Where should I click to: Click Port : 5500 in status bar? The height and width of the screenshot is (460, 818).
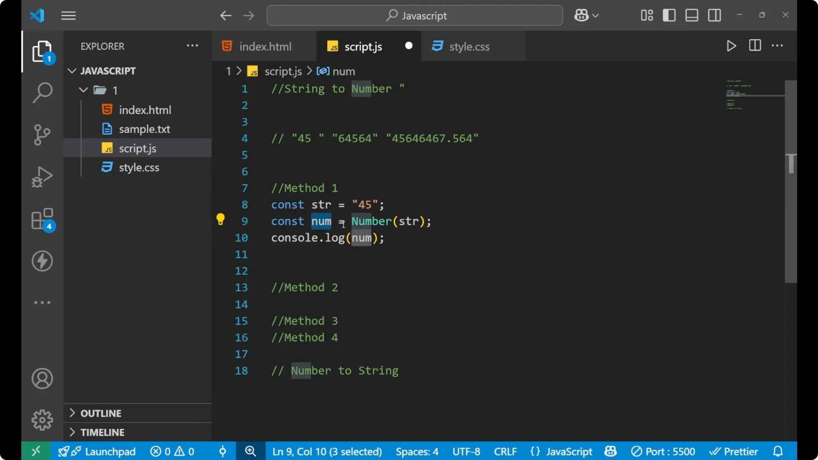click(663, 451)
